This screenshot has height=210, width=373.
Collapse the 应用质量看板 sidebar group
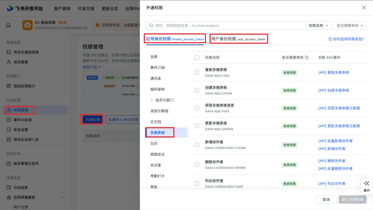pyautogui.click(x=62, y=197)
